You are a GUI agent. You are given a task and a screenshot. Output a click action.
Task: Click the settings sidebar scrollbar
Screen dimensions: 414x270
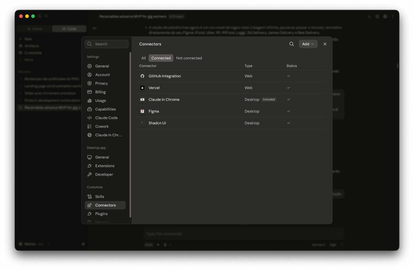tap(130, 135)
